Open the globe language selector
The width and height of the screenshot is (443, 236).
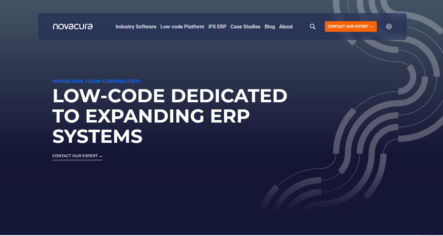[x=389, y=26]
